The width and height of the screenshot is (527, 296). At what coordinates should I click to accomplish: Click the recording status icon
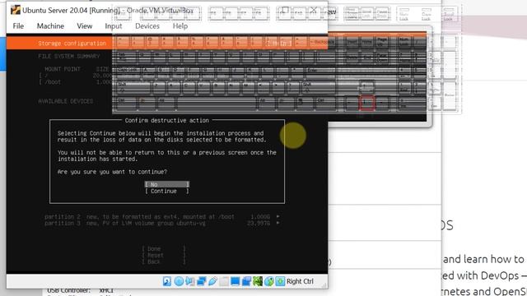[x=246, y=281]
